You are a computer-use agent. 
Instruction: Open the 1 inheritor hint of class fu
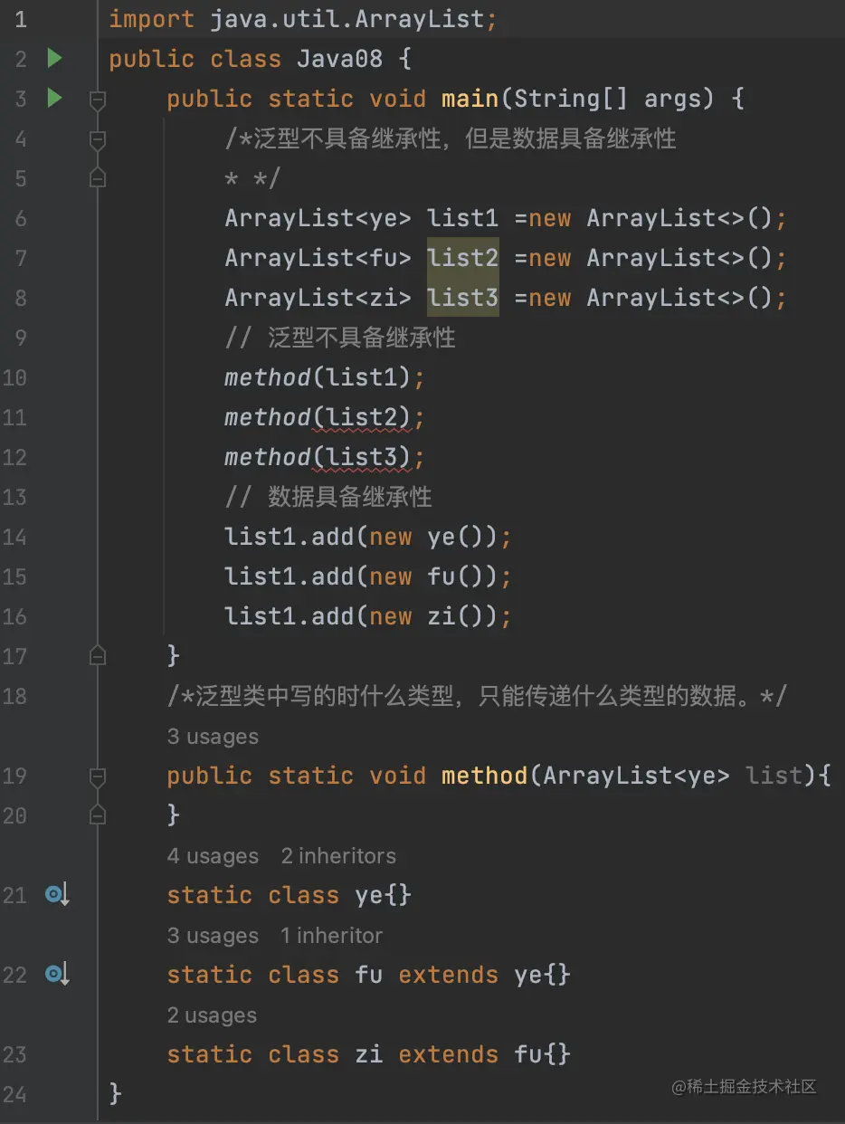click(x=331, y=935)
